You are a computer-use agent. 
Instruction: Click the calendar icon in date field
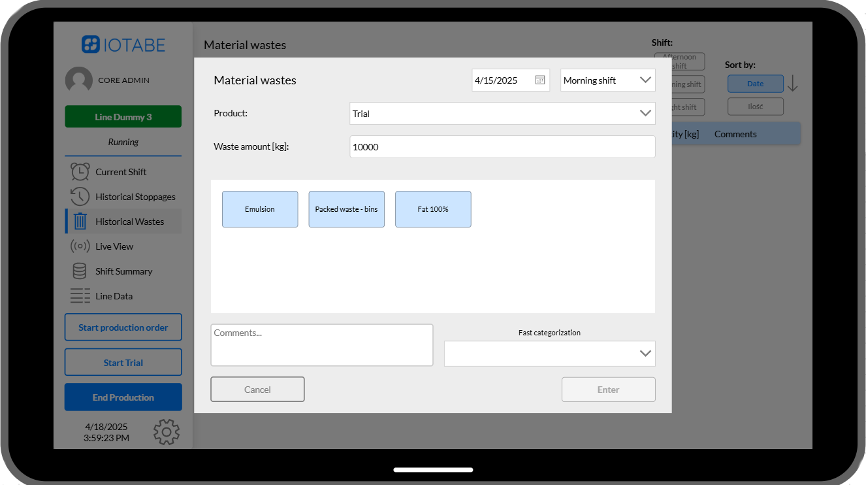(540, 80)
